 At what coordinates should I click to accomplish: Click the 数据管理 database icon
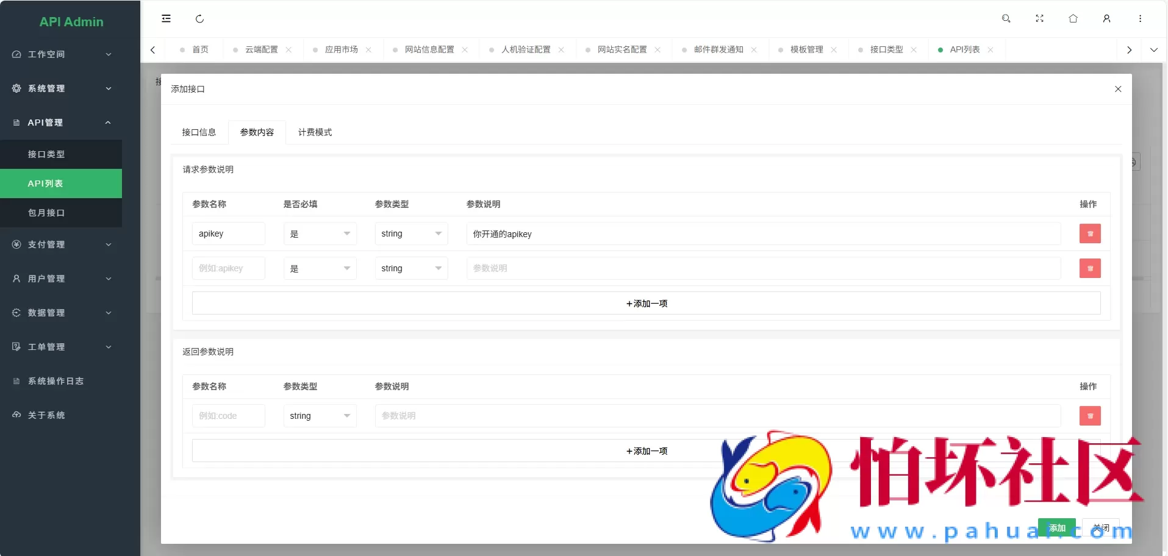[16, 313]
